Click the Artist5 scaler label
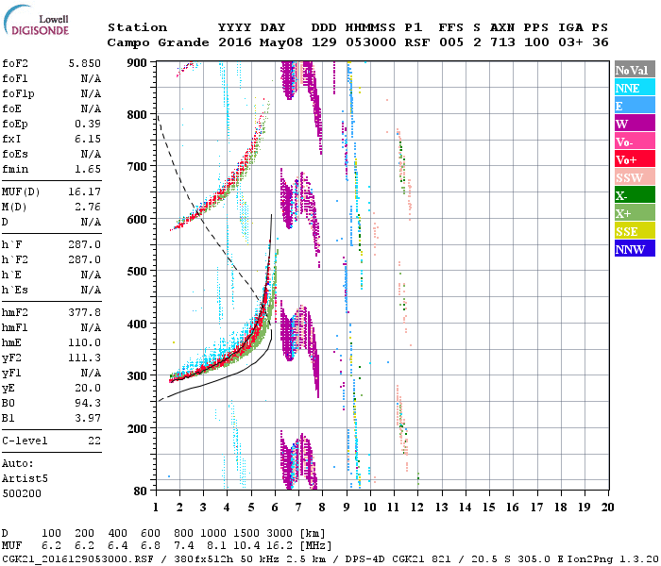Image resolution: width=661 pixels, height=566 pixels. [25, 479]
